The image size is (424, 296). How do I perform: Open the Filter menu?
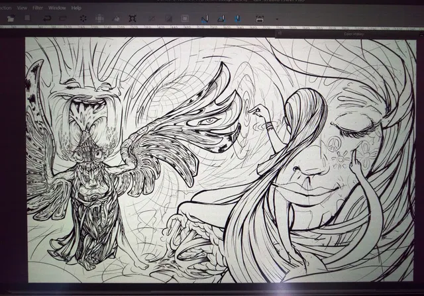click(x=38, y=8)
